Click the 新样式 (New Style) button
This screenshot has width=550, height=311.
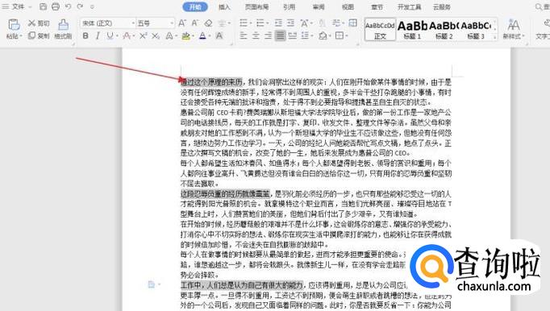coord(514,29)
